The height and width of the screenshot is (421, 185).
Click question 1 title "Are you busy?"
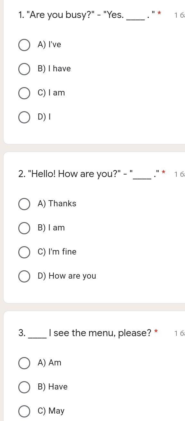[x=90, y=15]
